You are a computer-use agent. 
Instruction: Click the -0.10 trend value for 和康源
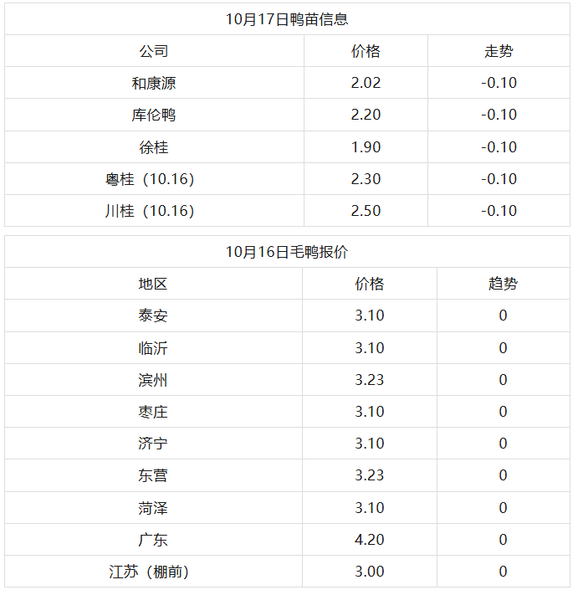click(x=499, y=83)
